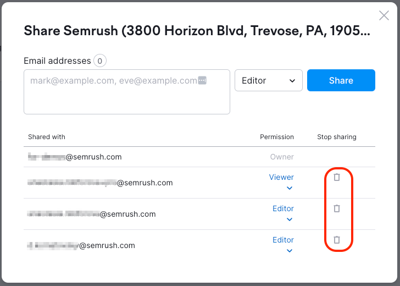Image resolution: width=400 pixels, height=286 pixels.
Task: Open the Editor role dropdown beside Share
Action: 268,80
